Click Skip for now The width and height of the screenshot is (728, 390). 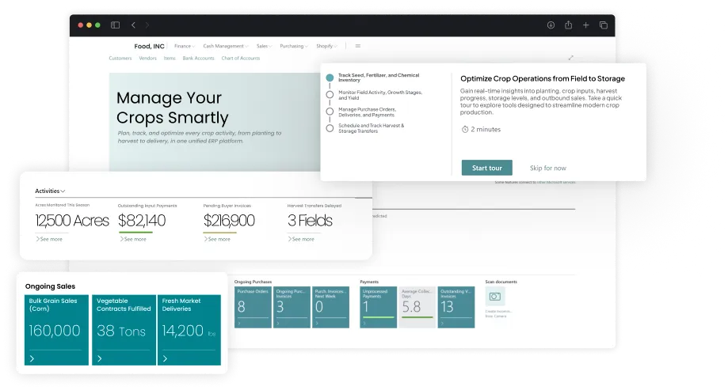548,168
